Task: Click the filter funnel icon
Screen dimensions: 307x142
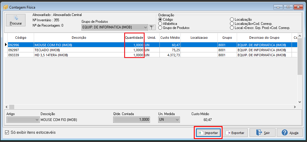Action: (152, 28)
